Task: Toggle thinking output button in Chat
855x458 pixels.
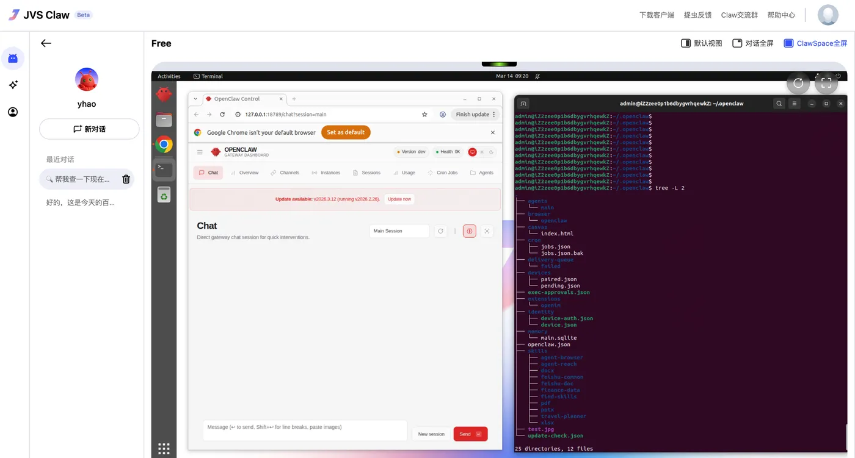Action: (x=470, y=231)
